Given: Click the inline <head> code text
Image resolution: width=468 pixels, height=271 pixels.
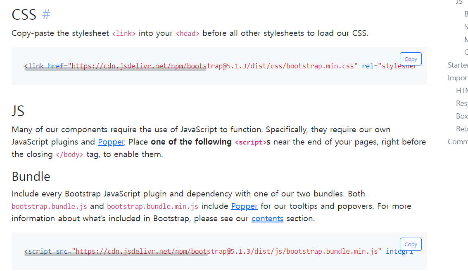Looking at the screenshot, I should point(188,33).
